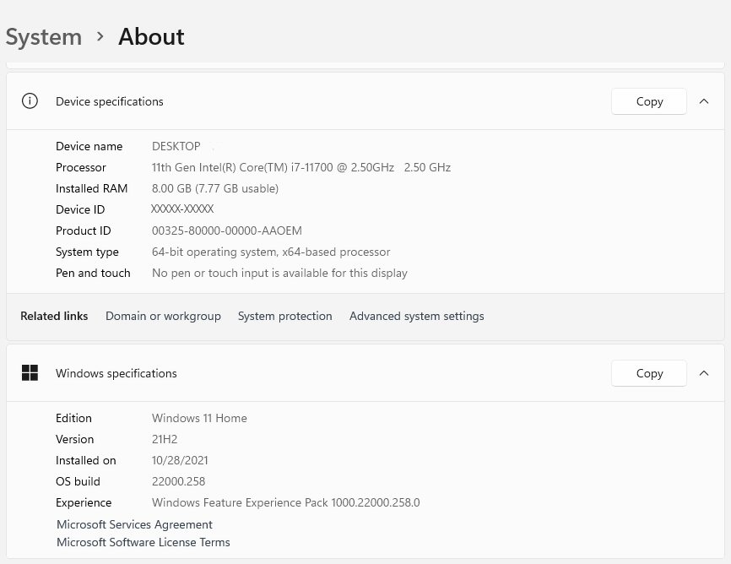Select the OS build 22000.258 value
The image size is (731, 564).
(x=179, y=481)
